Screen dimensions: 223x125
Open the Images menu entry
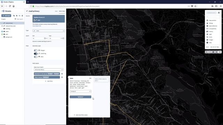click(210, 40)
